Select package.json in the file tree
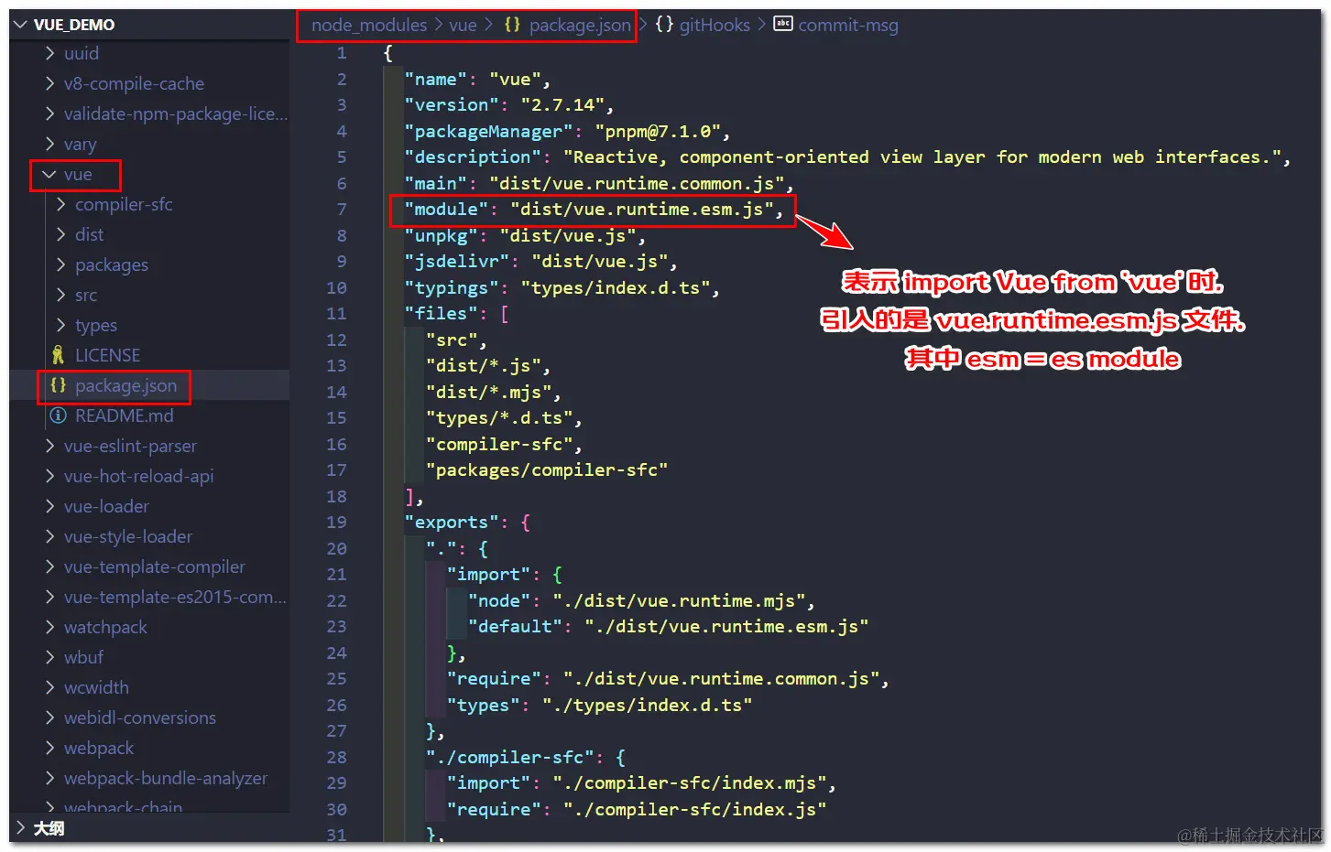The height and width of the screenshot is (852, 1331). pos(125,385)
